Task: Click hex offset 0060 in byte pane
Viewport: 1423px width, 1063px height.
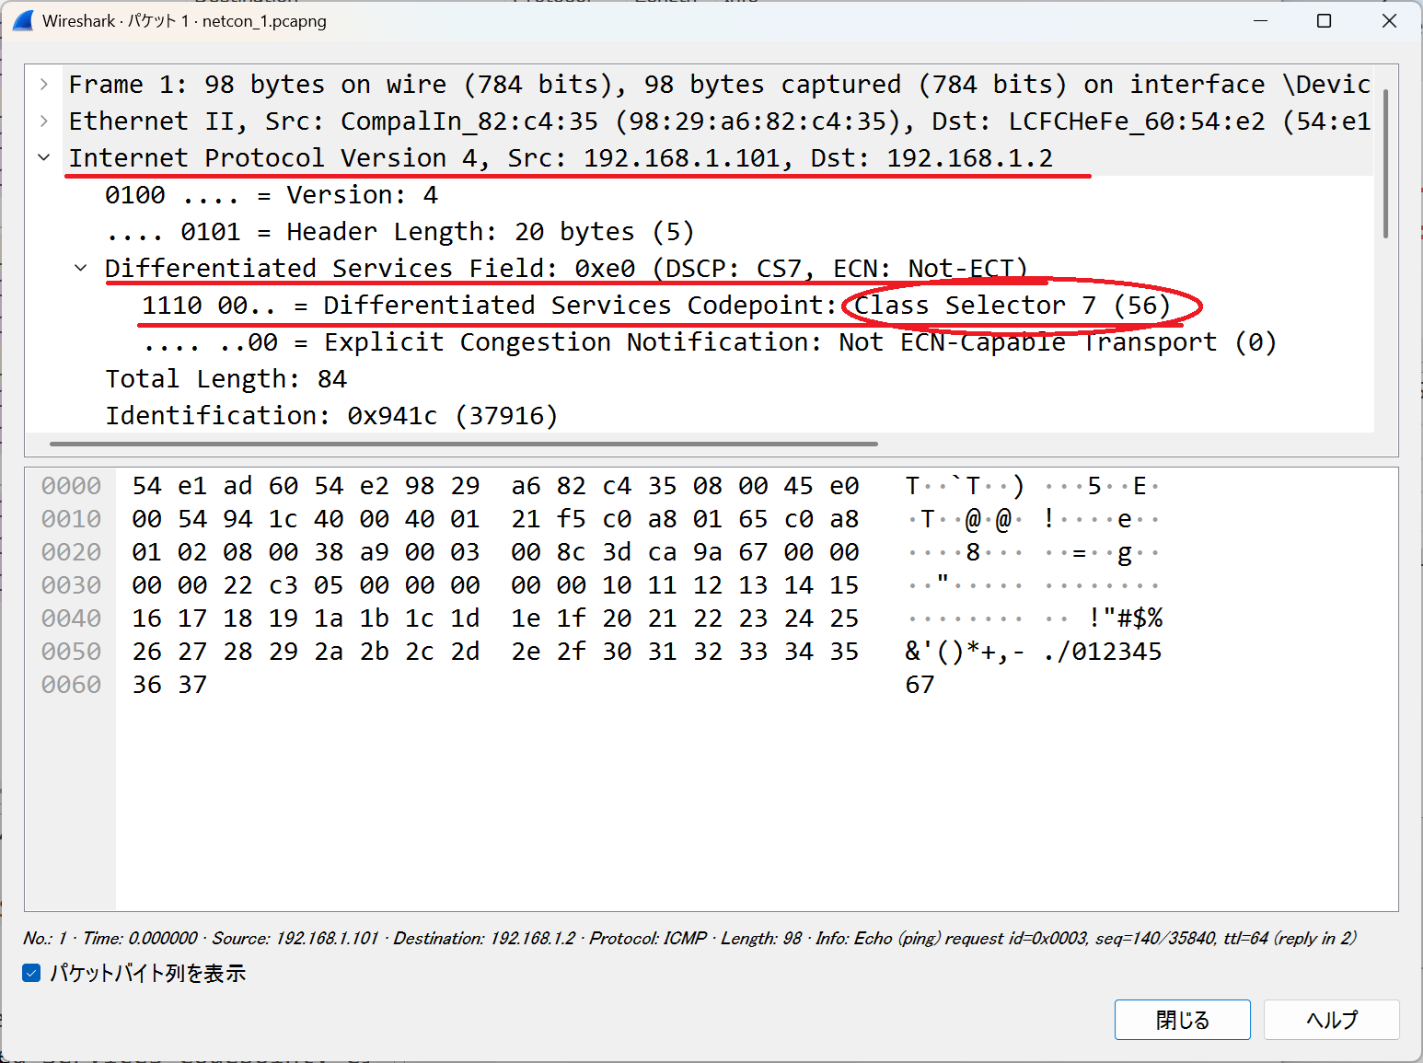Action: (x=71, y=685)
